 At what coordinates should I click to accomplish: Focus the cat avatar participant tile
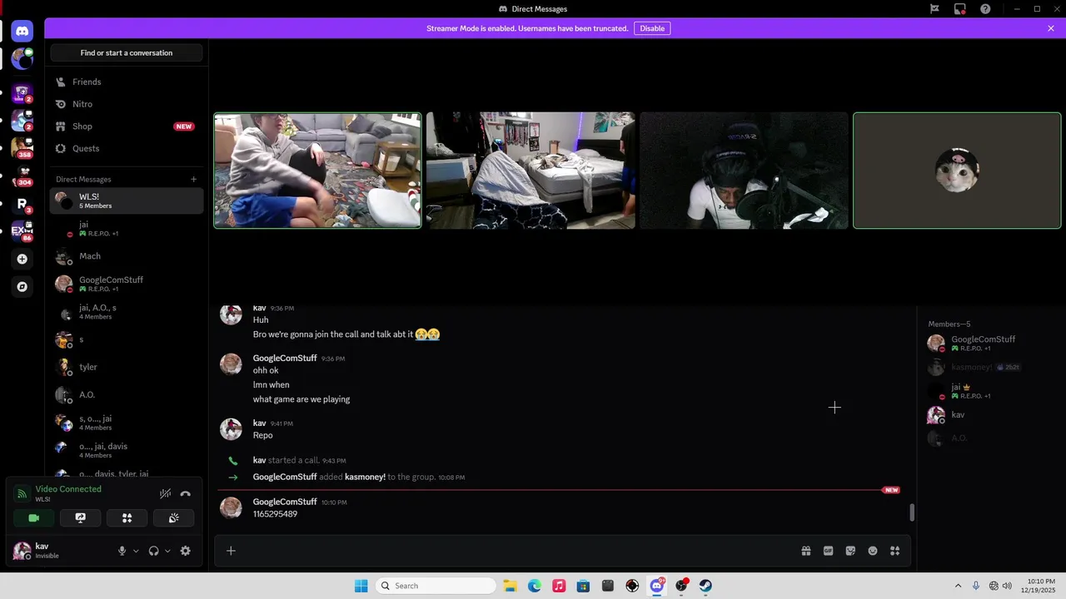point(957,171)
